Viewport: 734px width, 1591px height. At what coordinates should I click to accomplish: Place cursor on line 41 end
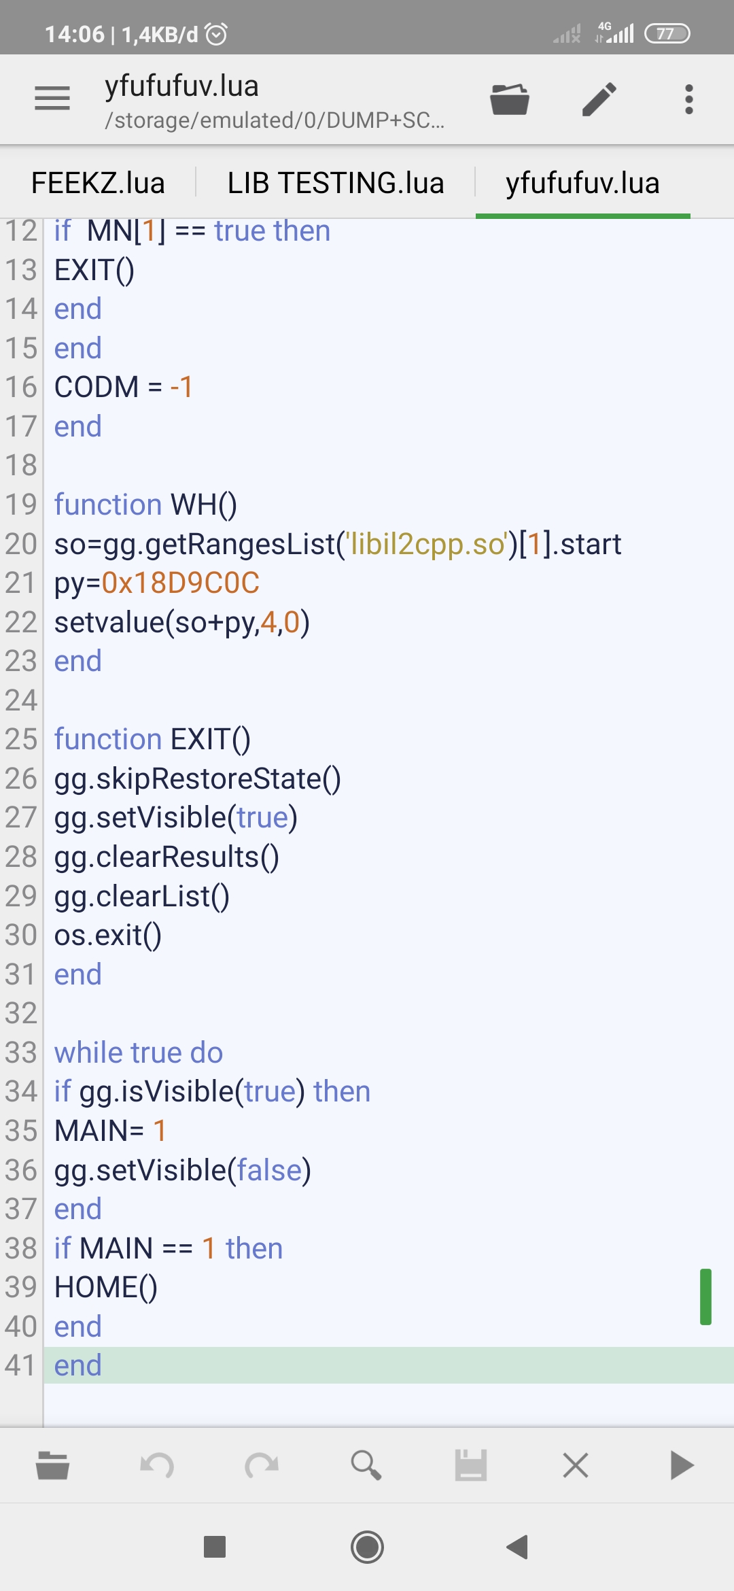[x=78, y=1365]
